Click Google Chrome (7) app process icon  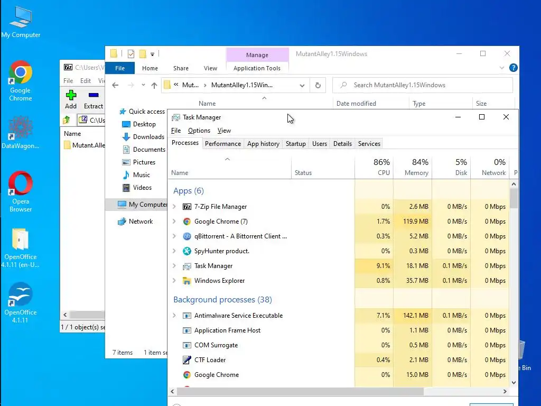(187, 222)
